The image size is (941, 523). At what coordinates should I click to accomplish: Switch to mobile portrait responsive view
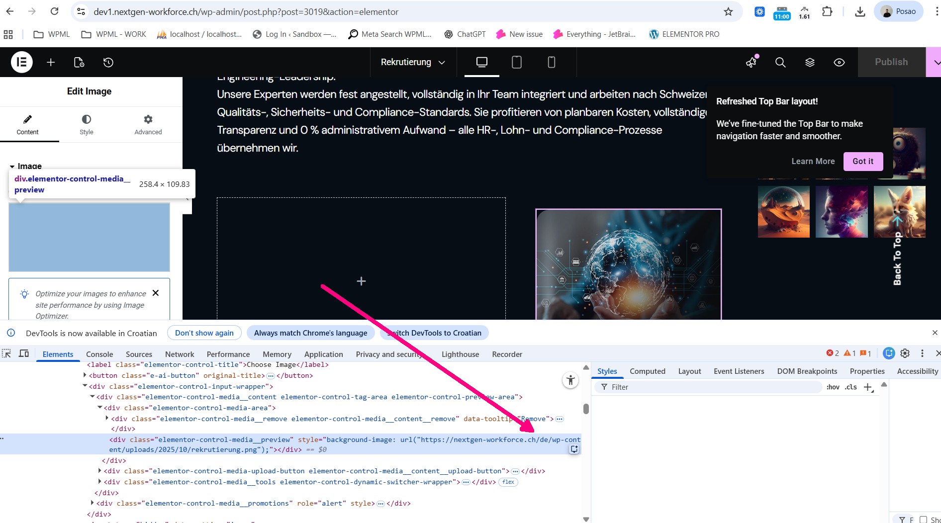(x=551, y=62)
